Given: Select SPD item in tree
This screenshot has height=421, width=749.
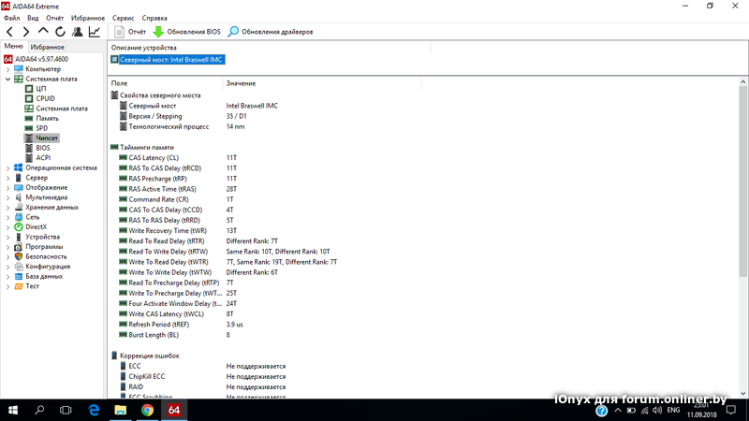Looking at the screenshot, I should pos(42,128).
